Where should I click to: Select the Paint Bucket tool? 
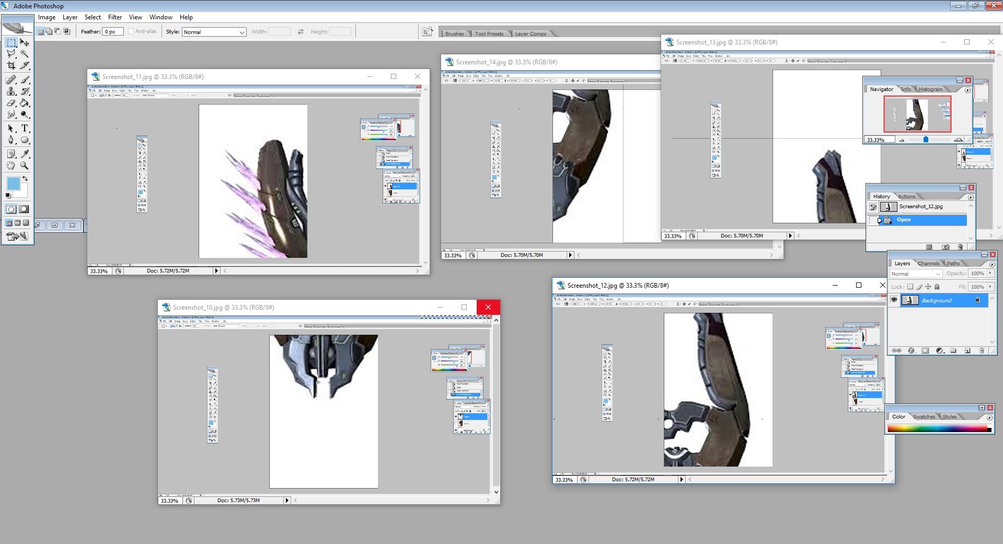pos(25,103)
